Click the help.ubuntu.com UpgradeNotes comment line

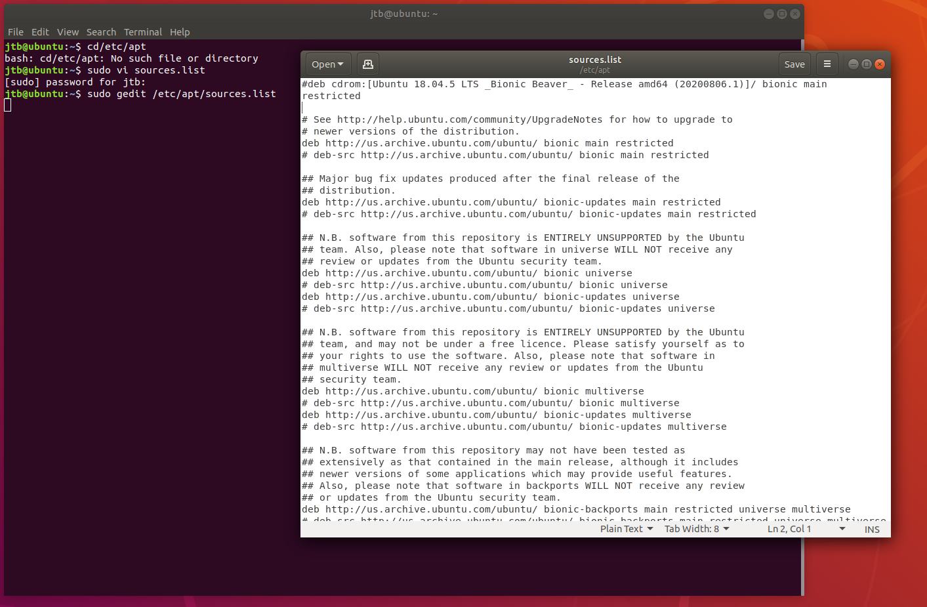(517, 119)
